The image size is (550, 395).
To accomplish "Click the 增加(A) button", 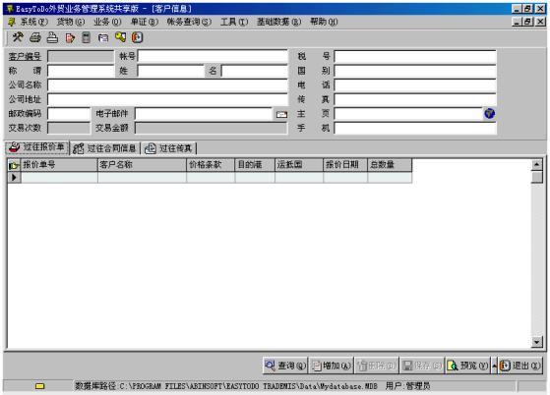I will click(332, 366).
